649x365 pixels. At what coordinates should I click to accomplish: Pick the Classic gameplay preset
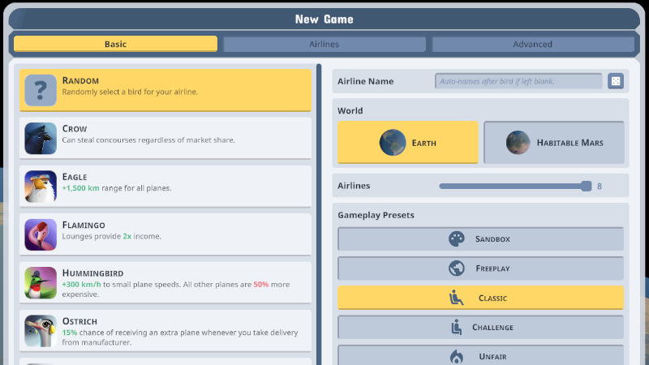pyautogui.click(x=480, y=298)
